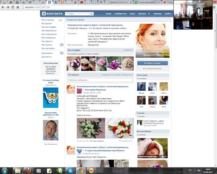
Task: Open Мои Видеозаписи in sidebar
Action: coord(49,31)
